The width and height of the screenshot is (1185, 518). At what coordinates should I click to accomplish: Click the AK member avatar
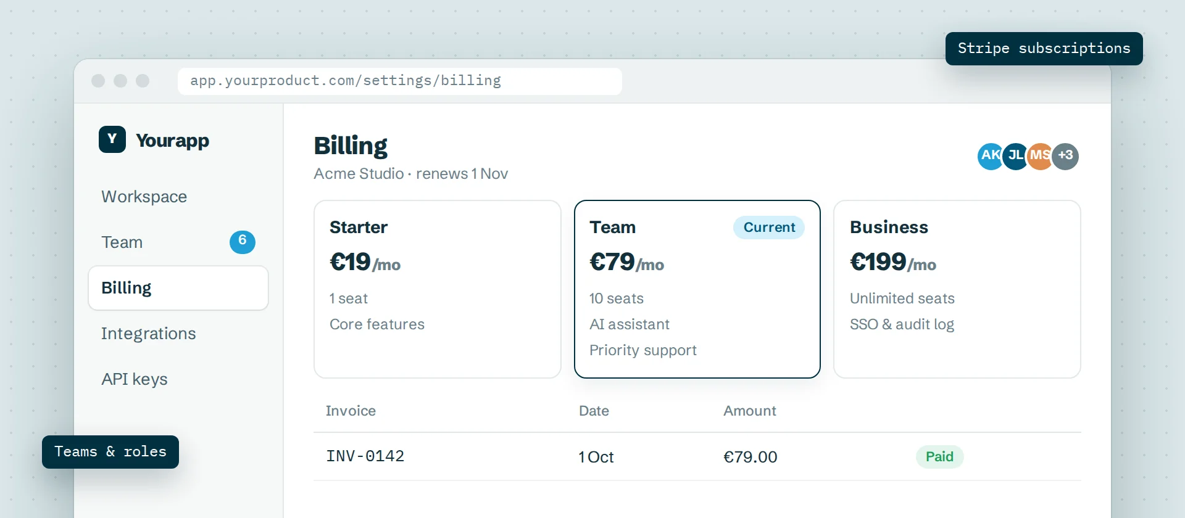[990, 156]
